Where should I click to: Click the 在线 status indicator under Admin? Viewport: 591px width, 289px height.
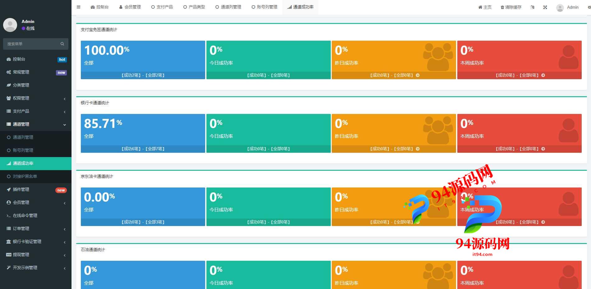(28, 28)
